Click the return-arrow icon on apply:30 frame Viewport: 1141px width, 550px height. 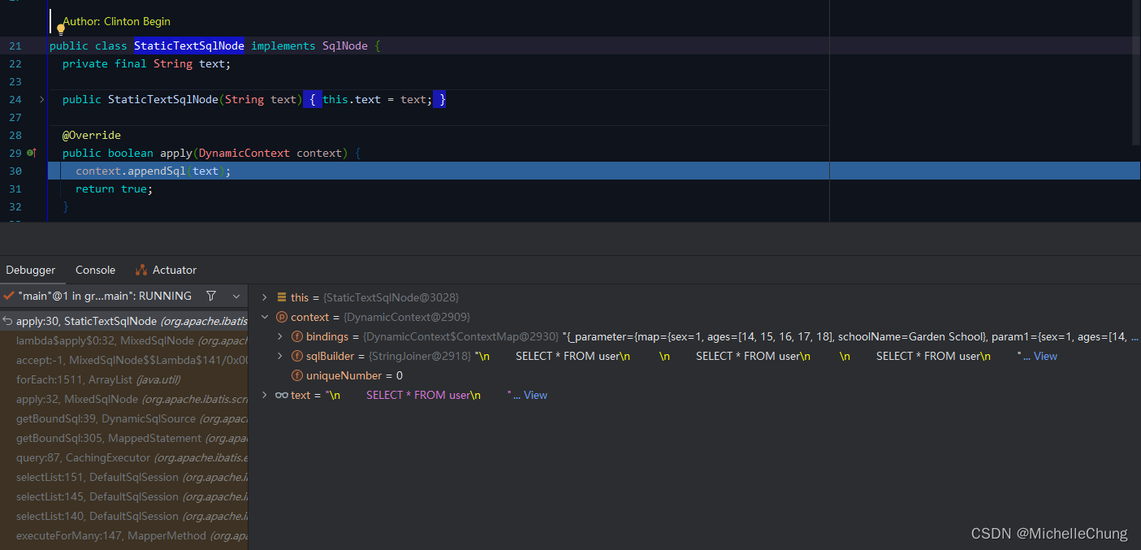pyautogui.click(x=7, y=321)
